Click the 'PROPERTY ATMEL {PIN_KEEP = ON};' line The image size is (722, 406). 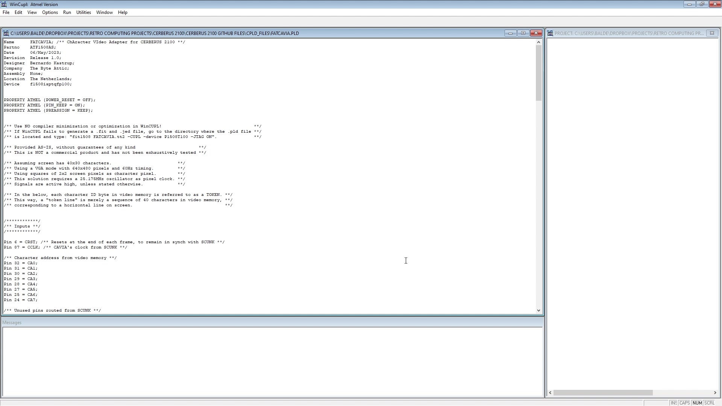click(44, 105)
